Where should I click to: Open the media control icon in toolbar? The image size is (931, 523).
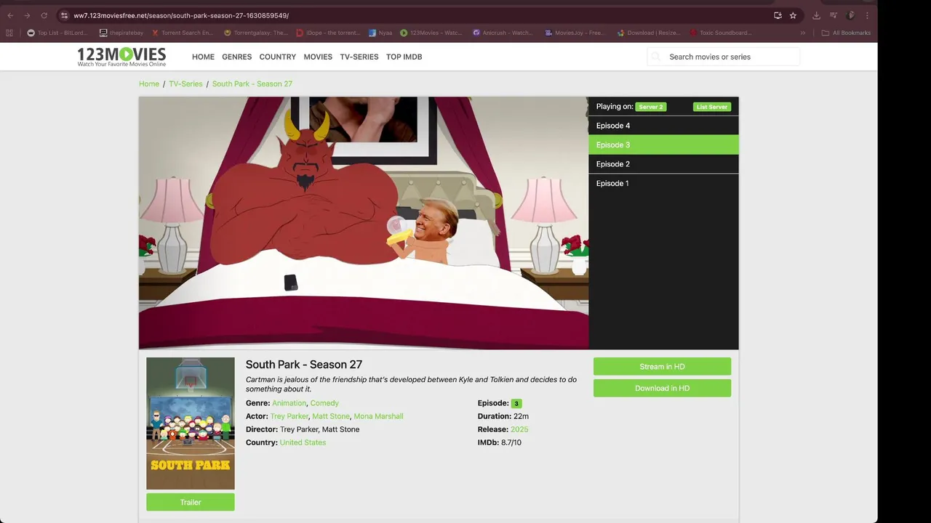[834, 15]
